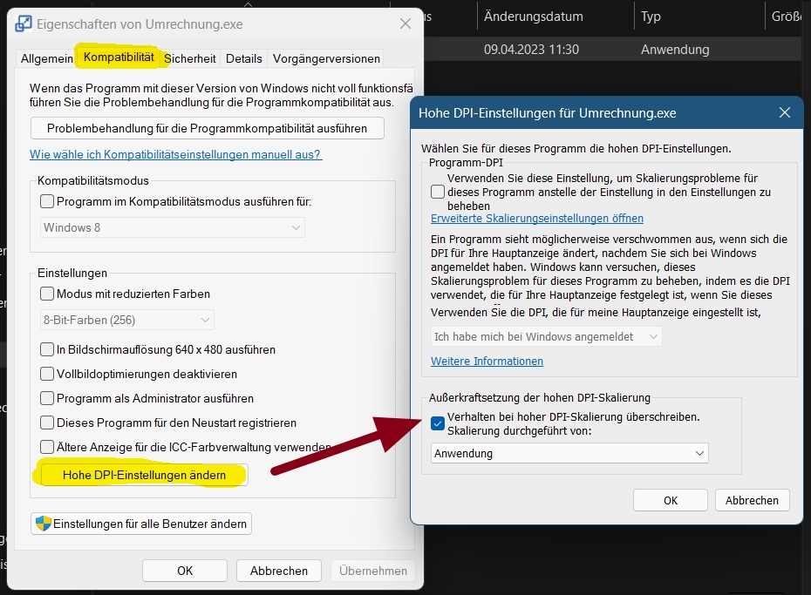Sort by Änderungsdatum column header
This screenshot has width=811, height=595.
point(534,17)
